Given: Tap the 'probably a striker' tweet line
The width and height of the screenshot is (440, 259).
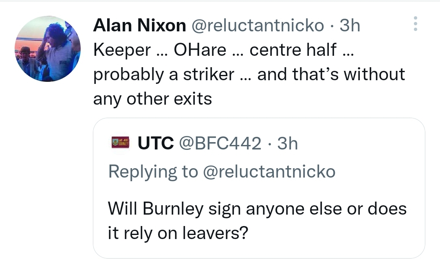Looking at the screenshot, I should point(249,75).
